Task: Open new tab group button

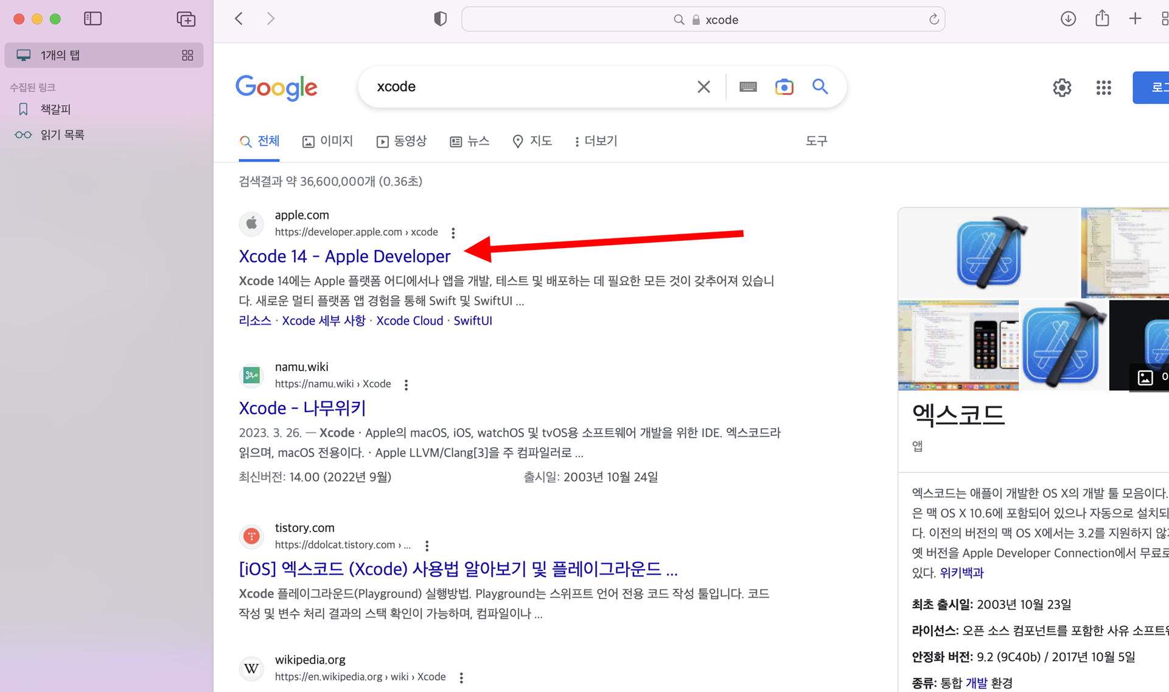Action: pos(186,19)
